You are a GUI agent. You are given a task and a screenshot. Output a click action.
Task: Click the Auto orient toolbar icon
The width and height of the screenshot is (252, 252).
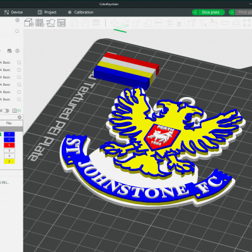(50, 23)
